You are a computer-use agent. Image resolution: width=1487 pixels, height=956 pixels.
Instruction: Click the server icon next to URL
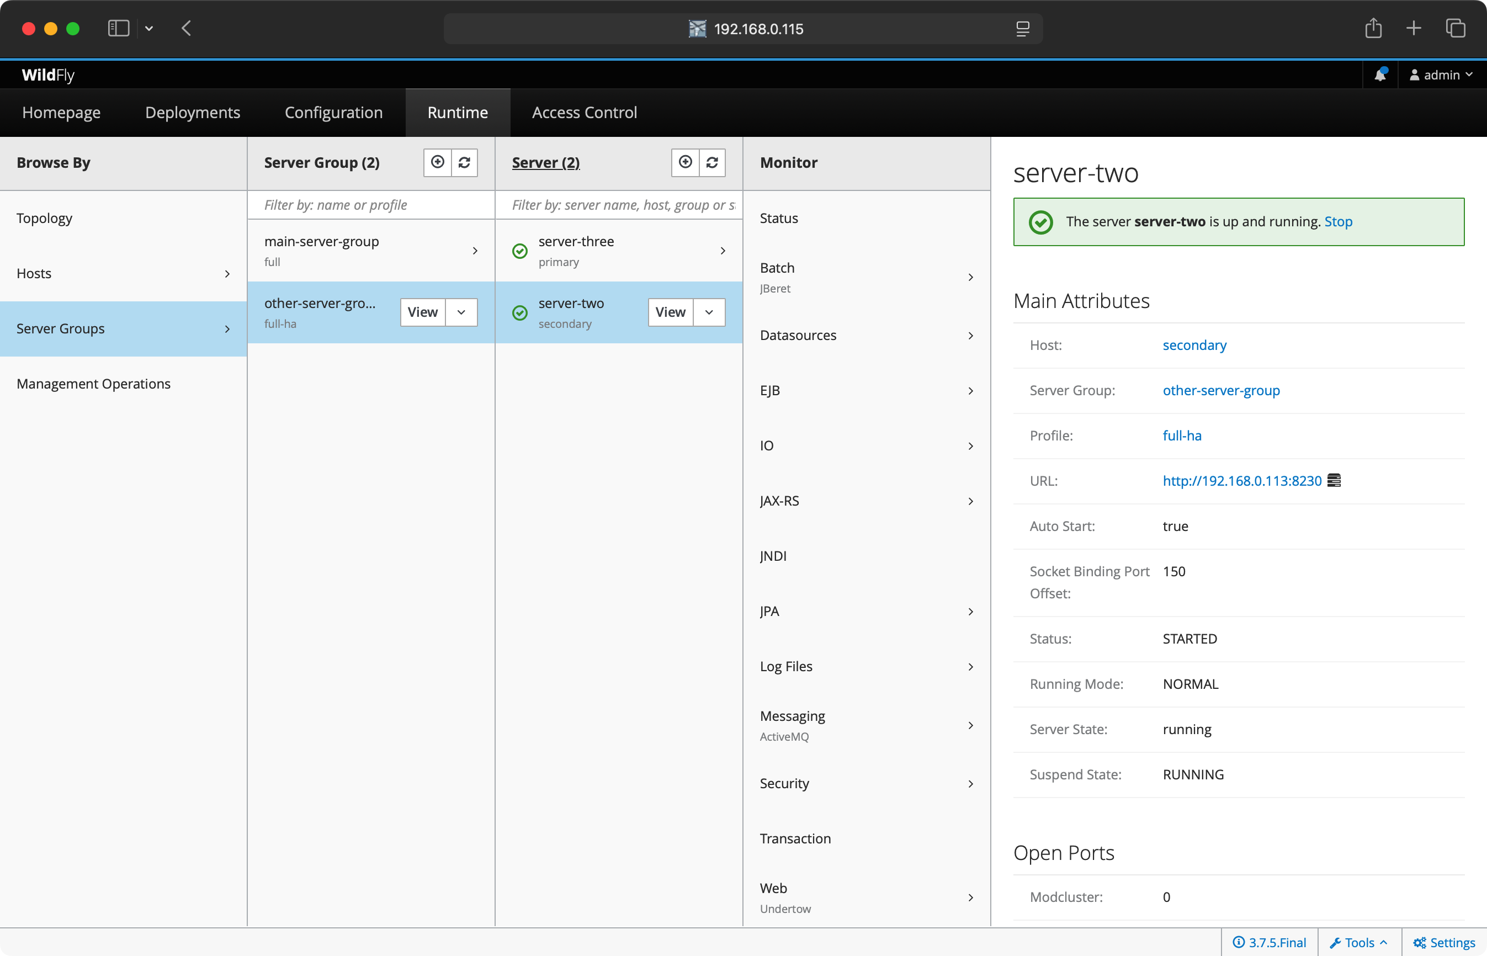coord(1334,480)
